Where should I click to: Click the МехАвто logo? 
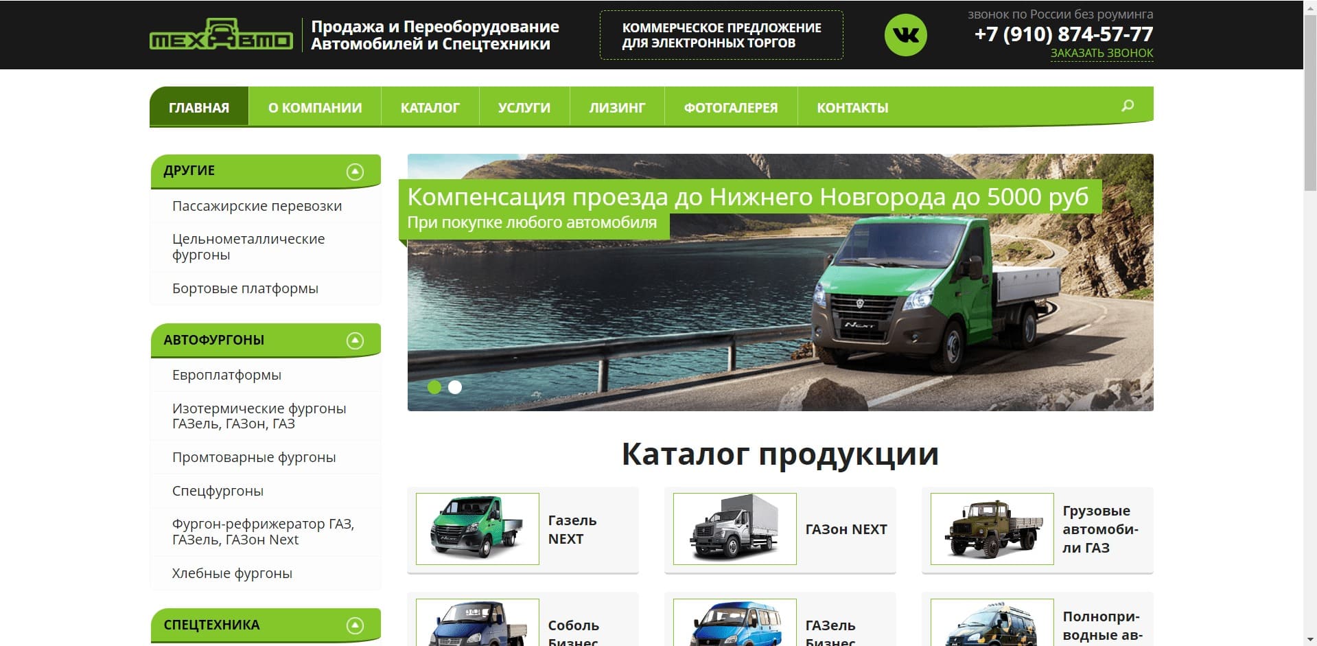click(x=221, y=35)
